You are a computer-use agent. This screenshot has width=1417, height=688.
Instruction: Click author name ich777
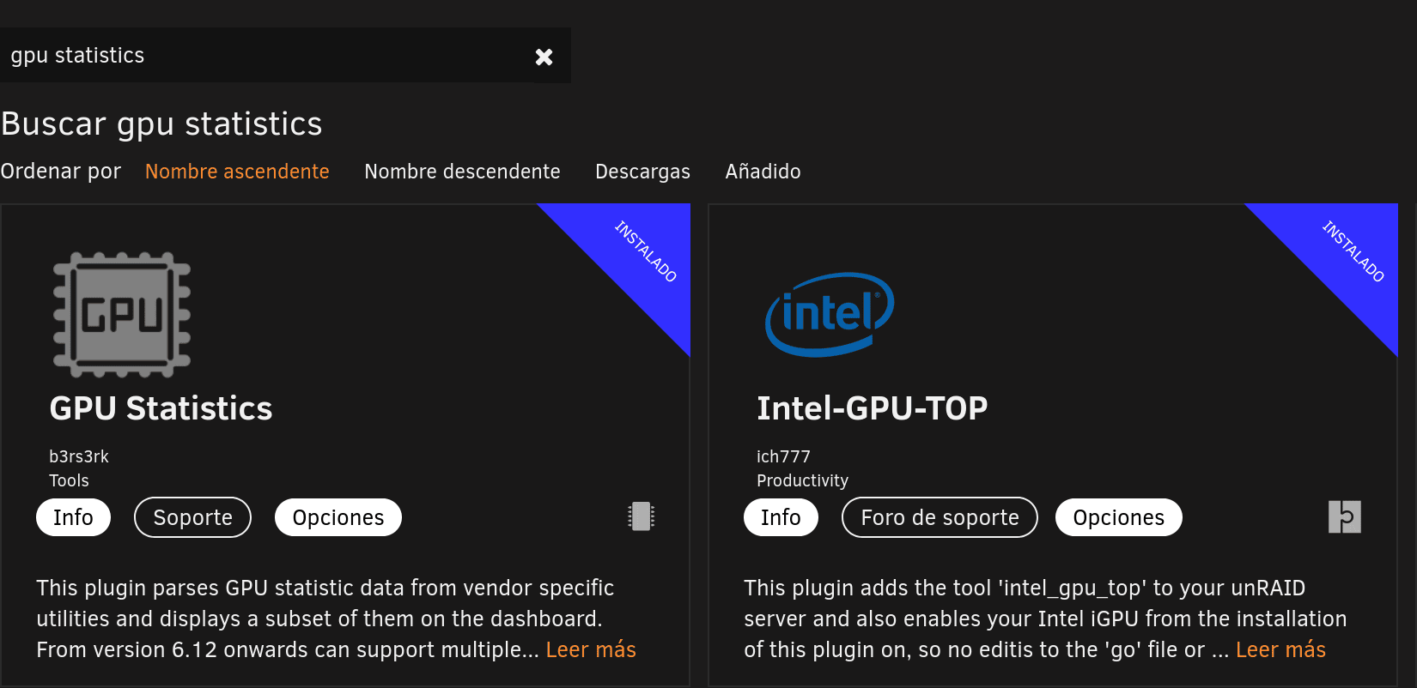pos(783,456)
